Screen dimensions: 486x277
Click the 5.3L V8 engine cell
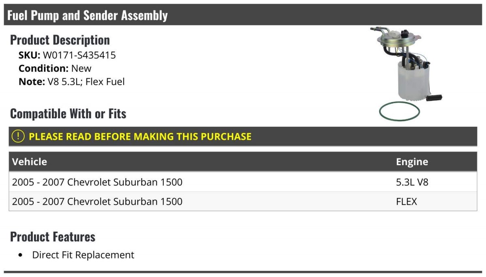pyautogui.click(x=412, y=182)
